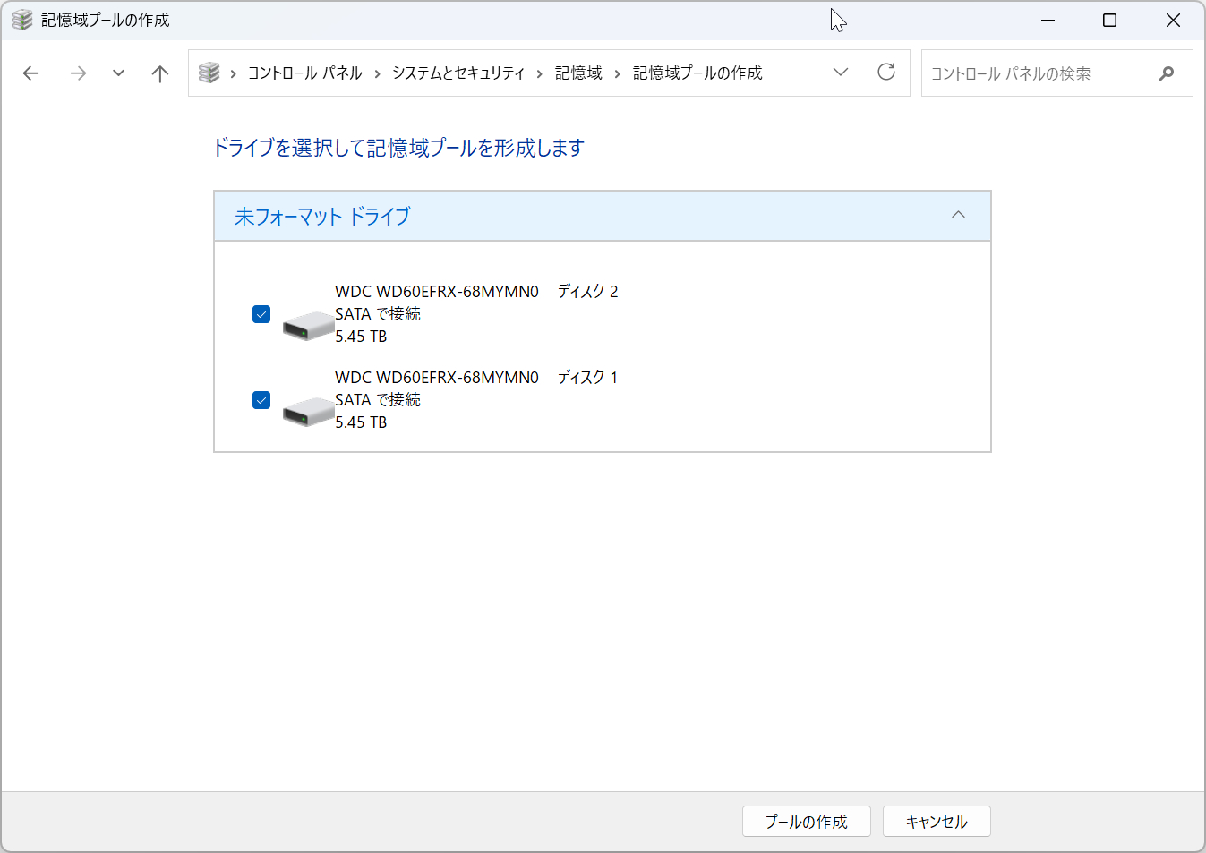Click the Back navigation arrow
This screenshot has height=853, width=1206.
coord(31,73)
